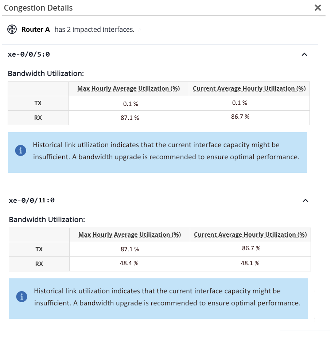331x339 pixels.
Task: Click the Max Hourly Average Utilization header for xe-0/0/11:0
Action: [x=128, y=235]
